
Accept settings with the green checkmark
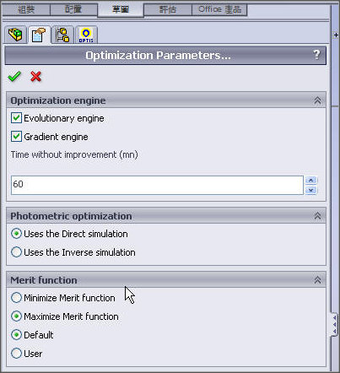14,76
